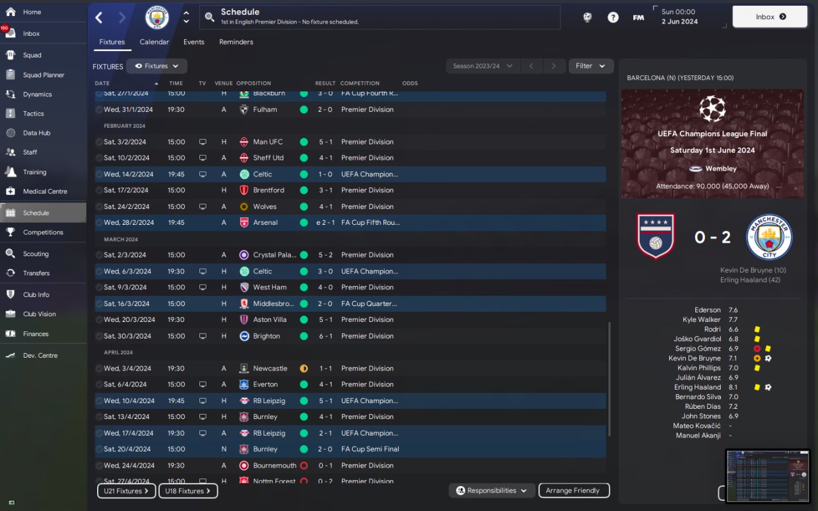Go back with the left arrow
This screenshot has width=818, height=511.
click(98, 17)
